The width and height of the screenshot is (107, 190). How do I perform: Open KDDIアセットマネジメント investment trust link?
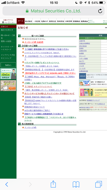(50, 102)
